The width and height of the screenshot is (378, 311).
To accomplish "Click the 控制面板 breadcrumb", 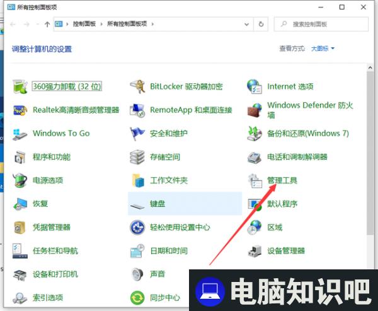I will pos(84,24).
